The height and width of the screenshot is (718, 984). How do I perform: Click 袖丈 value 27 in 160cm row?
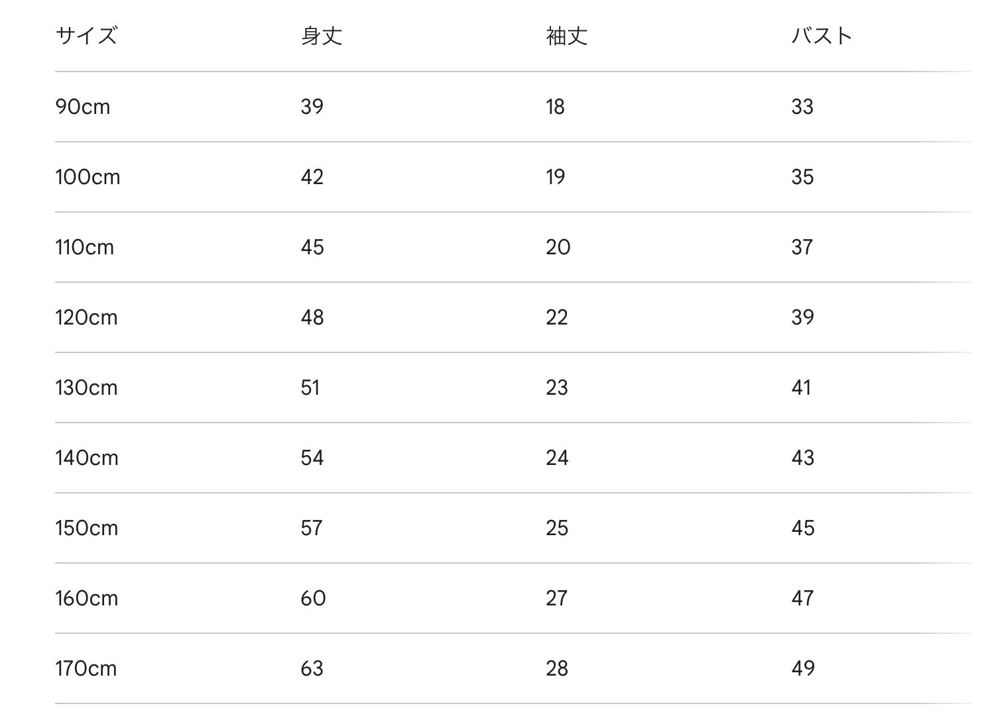tap(557, 598)
